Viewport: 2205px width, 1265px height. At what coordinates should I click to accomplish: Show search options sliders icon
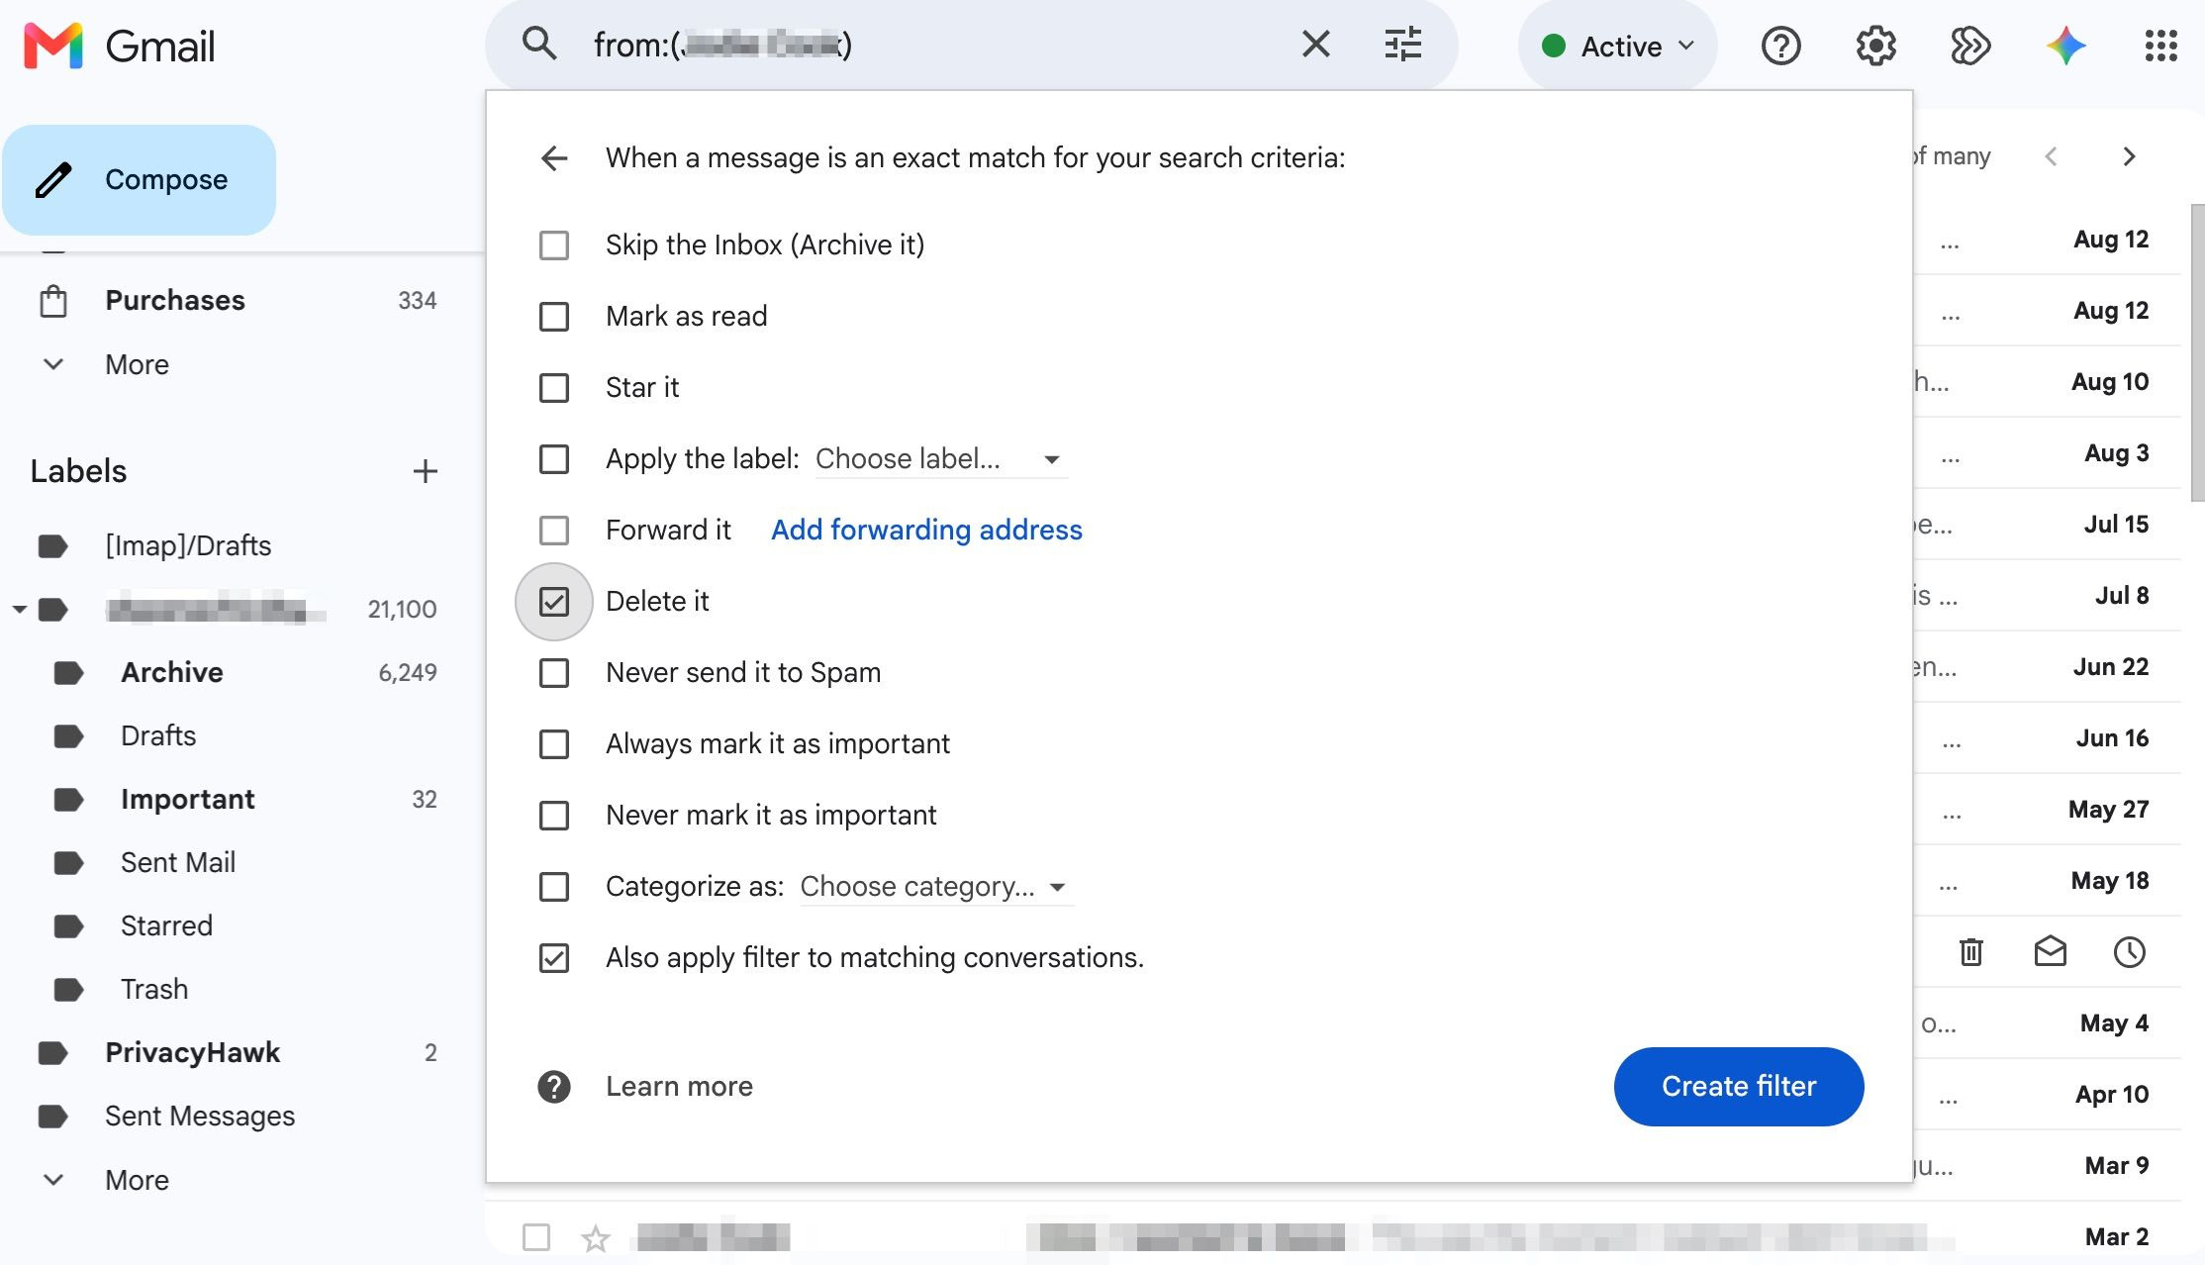[x=1402, y=44]
